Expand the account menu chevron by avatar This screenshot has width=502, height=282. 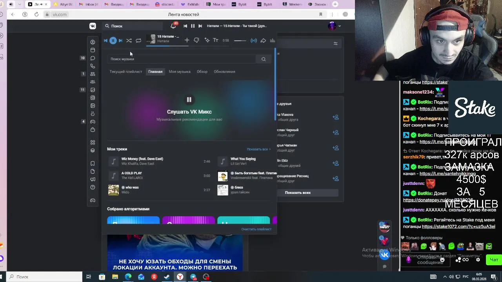tap(340, 26)
